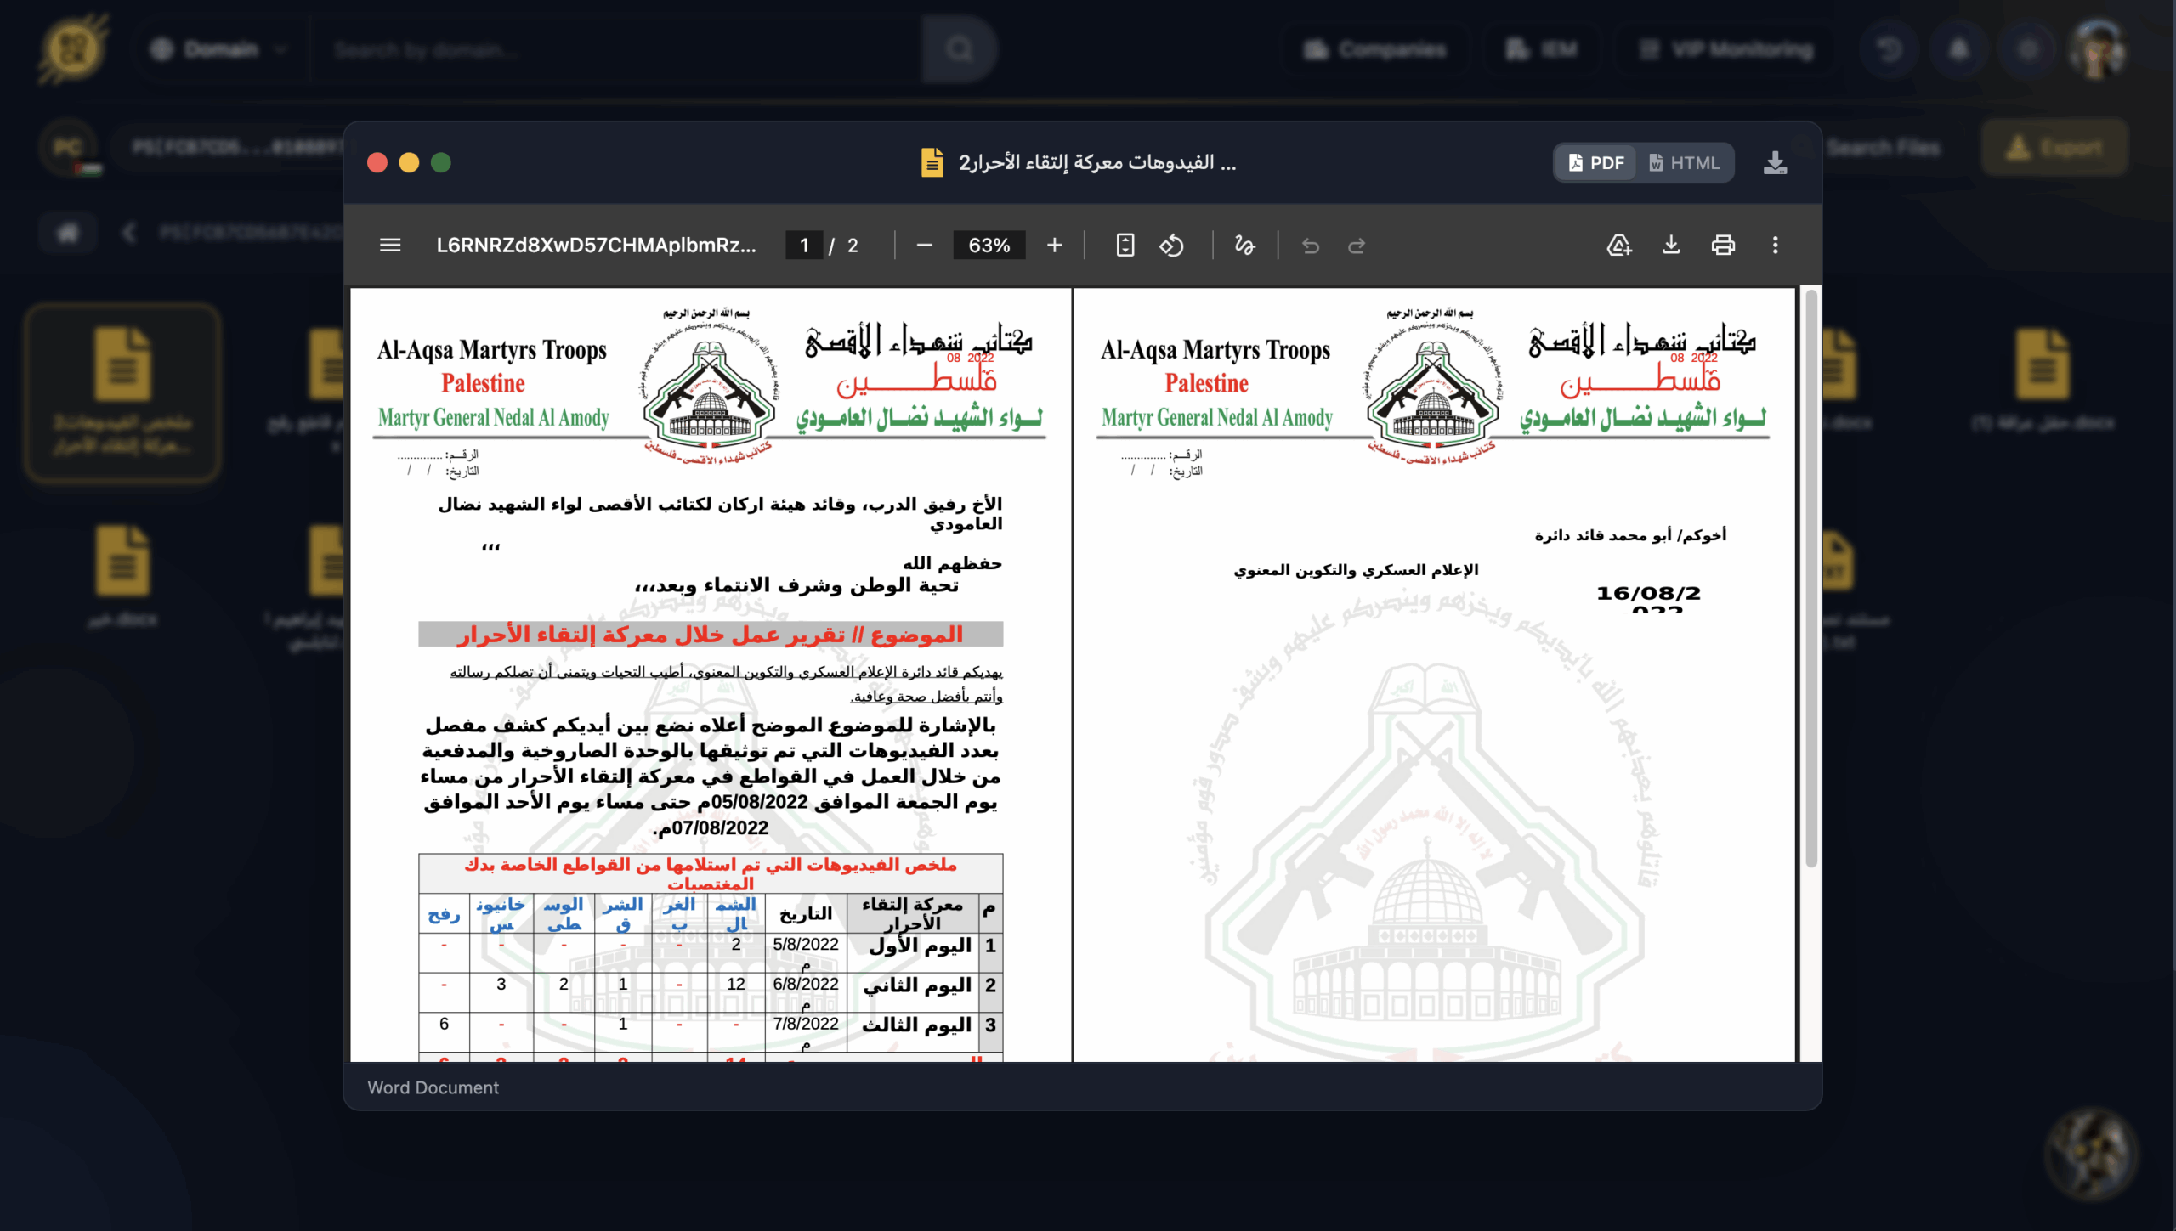Viewport: 2176px width, 1231px height.
Task: Switch to the PDF view tab
Action: pyautogui.click(x=1596, y=162)
